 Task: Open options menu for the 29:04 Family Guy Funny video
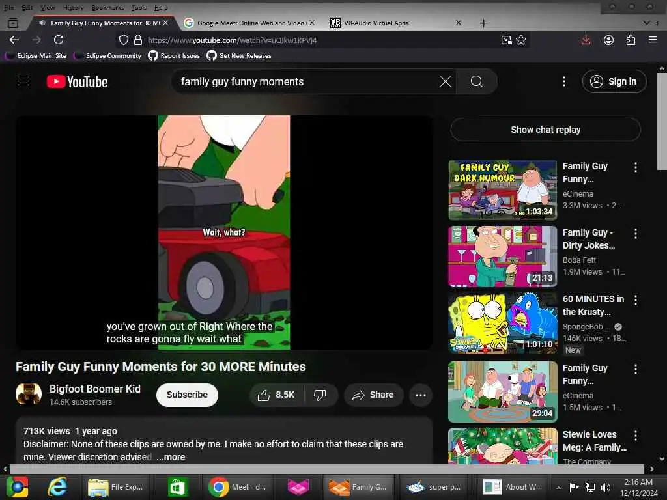(x=636, y=368)
